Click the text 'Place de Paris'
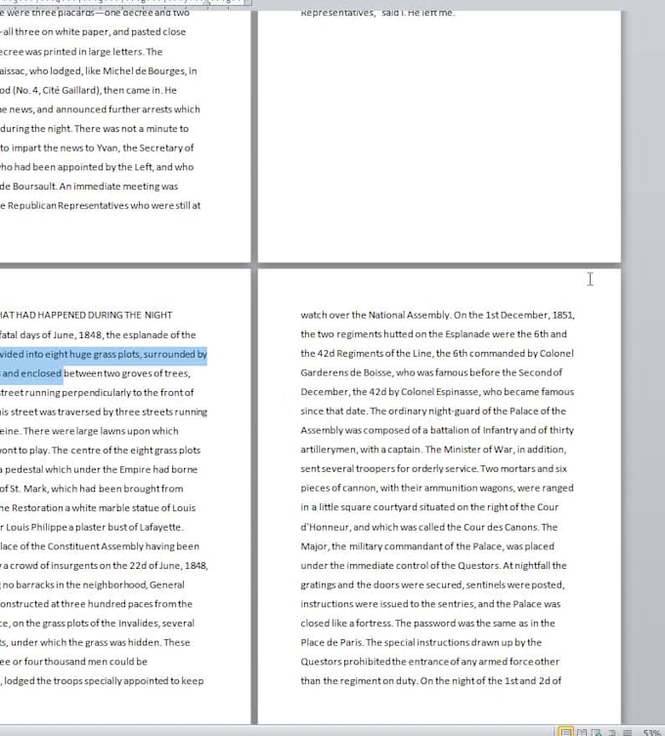Screen dimensions: 665x736 pyautogui.click(x=332, y=642)
